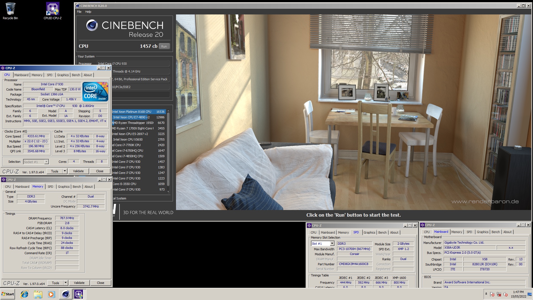Click the Action Center flag tray icon
533x300 pixels.
pos(492,294)
